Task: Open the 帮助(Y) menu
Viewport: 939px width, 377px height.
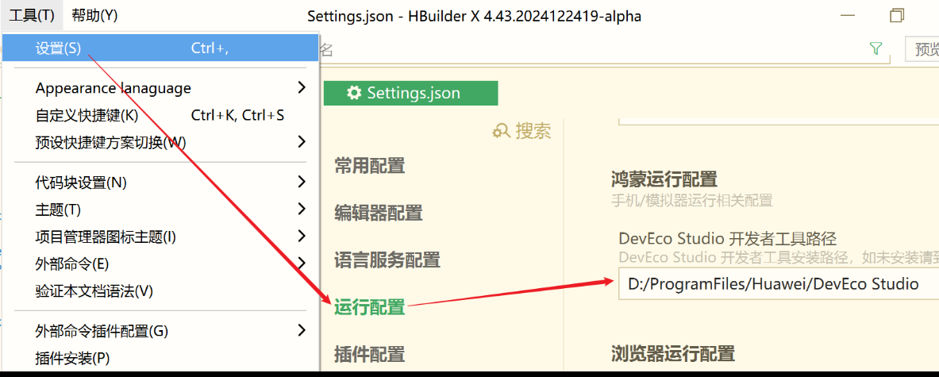Action: [x=94, y=16]
